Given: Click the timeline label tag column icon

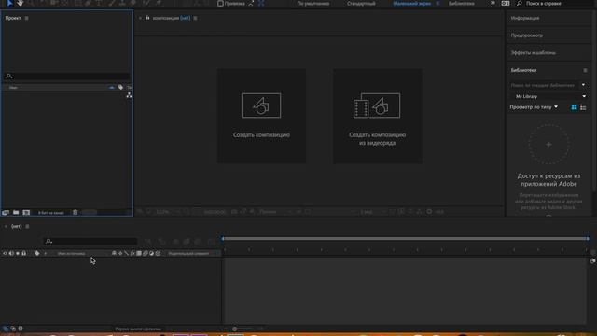Looking at the screenshot, I should [36, 253].
